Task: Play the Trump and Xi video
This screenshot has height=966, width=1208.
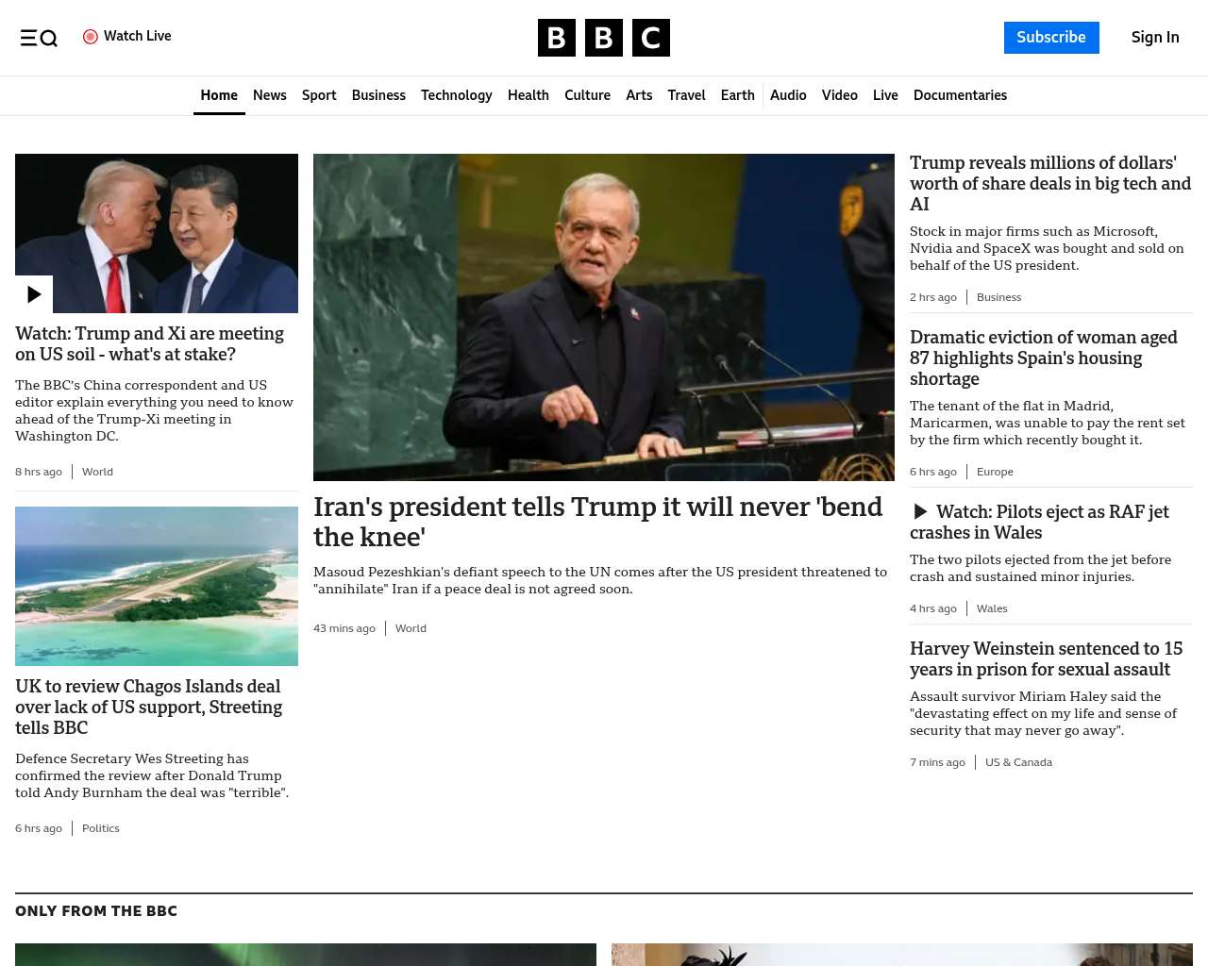Action: tap(34, 294)
